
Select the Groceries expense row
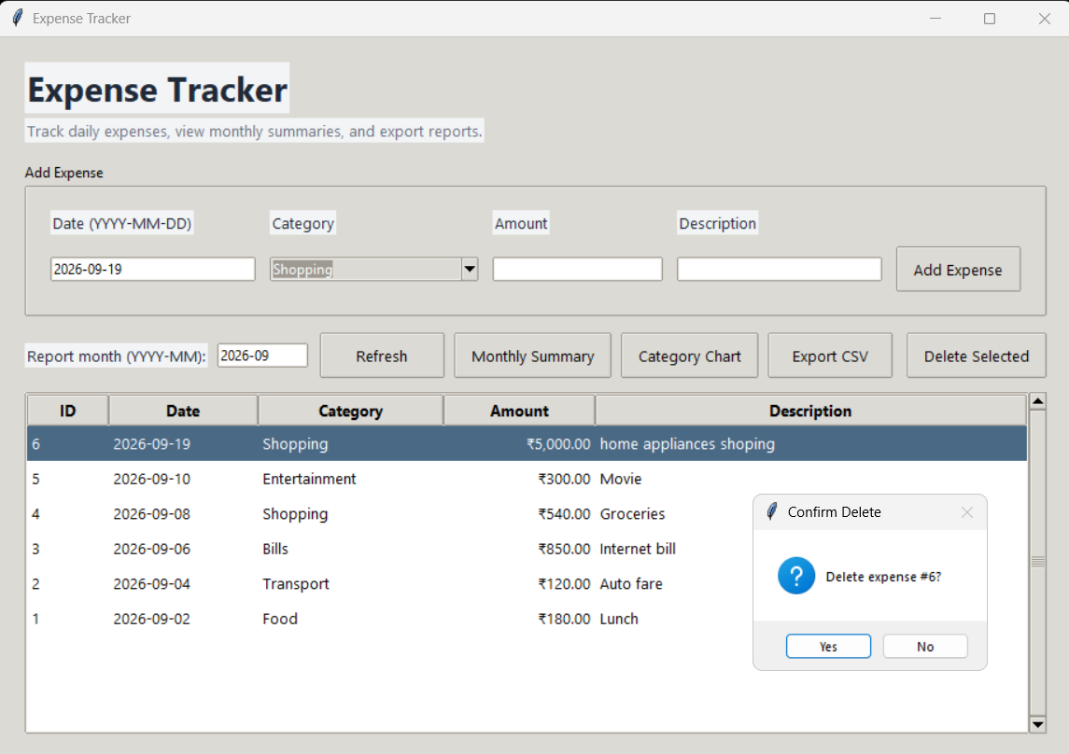pos(527,513)
